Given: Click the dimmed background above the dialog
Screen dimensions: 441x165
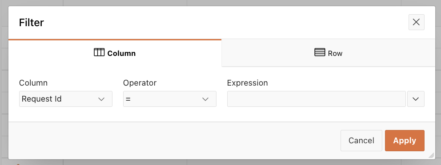Looking at the screenshot, I should point(220,3).
